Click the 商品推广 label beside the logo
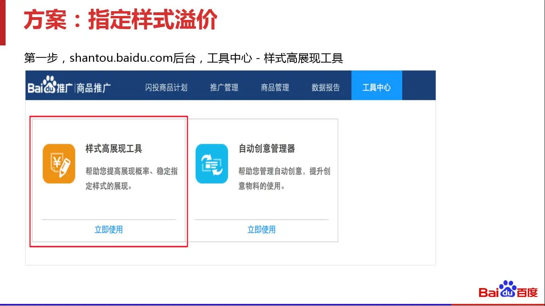The height and width of the screenshot is (306, 545). [x=93, y=88]
